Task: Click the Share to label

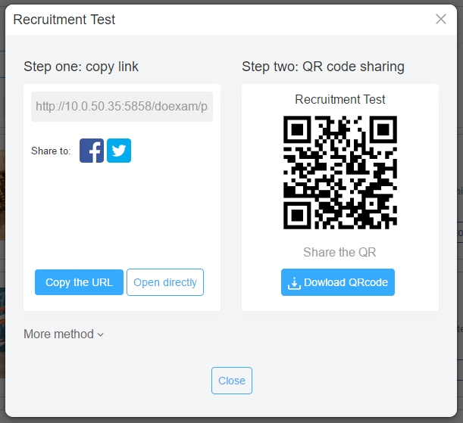Action: 51,151
